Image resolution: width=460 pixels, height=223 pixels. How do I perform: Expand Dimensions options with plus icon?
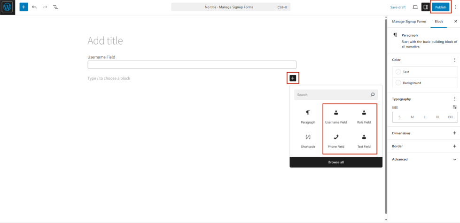tap(455, 133)
